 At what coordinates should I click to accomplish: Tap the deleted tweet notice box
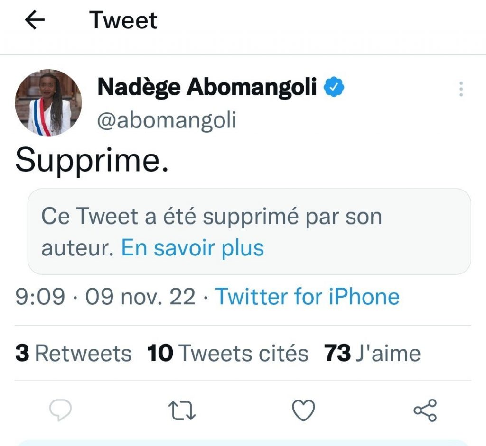249,231
